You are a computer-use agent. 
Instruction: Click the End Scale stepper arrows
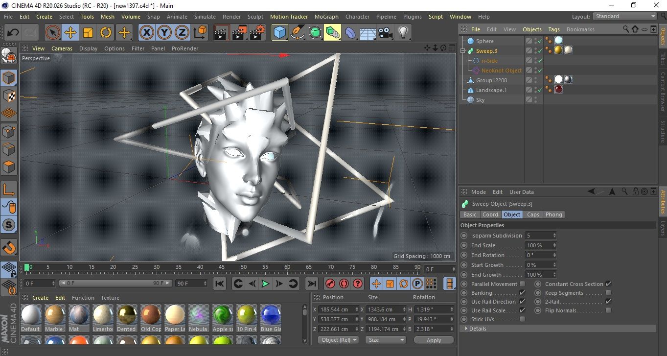click(x=554, y=245)
